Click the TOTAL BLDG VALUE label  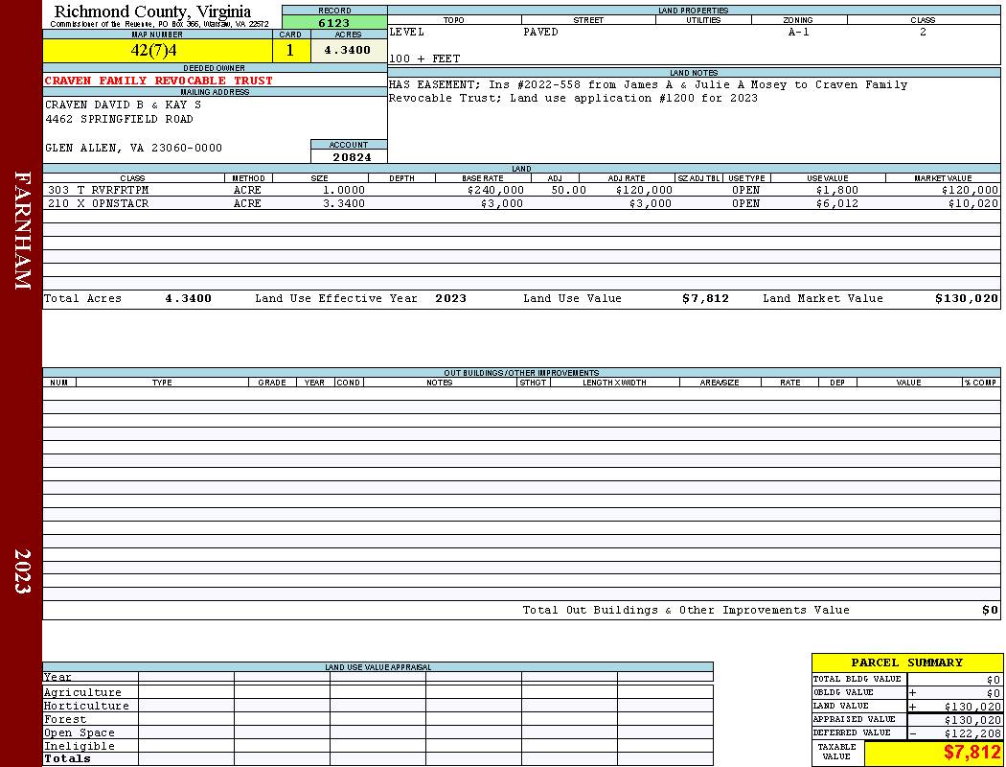(857, 679)
